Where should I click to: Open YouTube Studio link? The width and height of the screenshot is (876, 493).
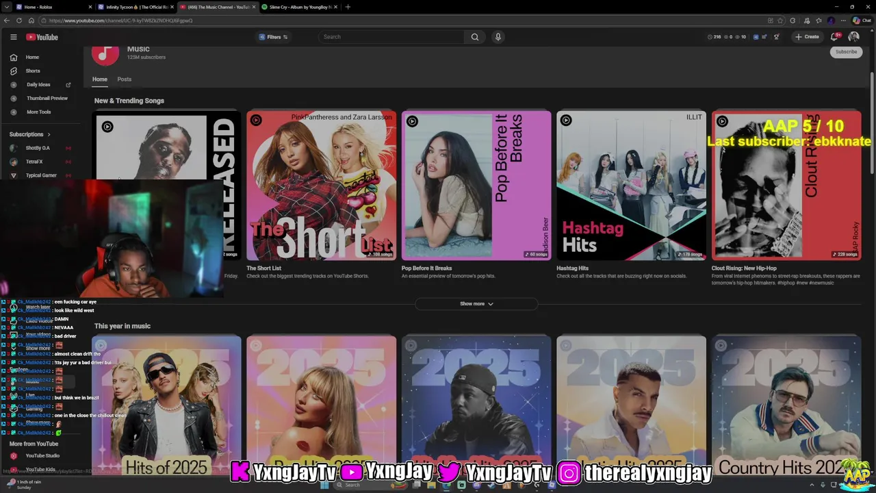coord(42,455)
